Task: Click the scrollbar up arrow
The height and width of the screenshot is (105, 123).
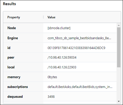Action: pos(119,25)
